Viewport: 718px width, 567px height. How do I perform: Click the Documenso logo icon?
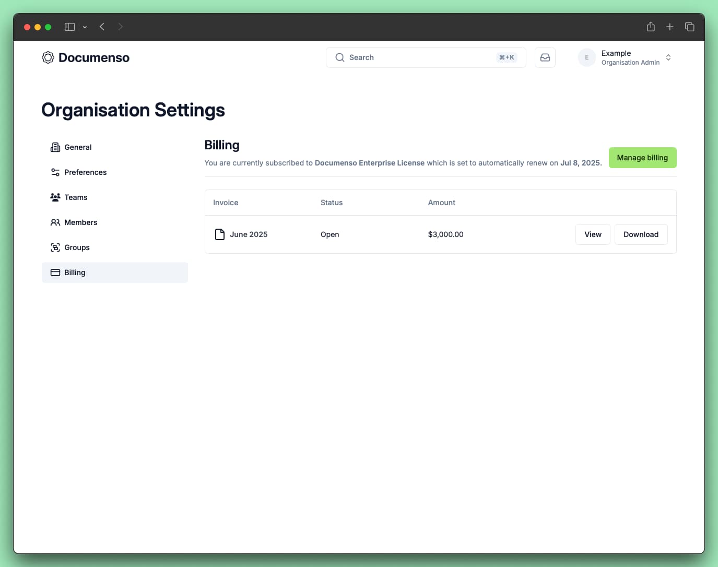[x=48, y=57]
